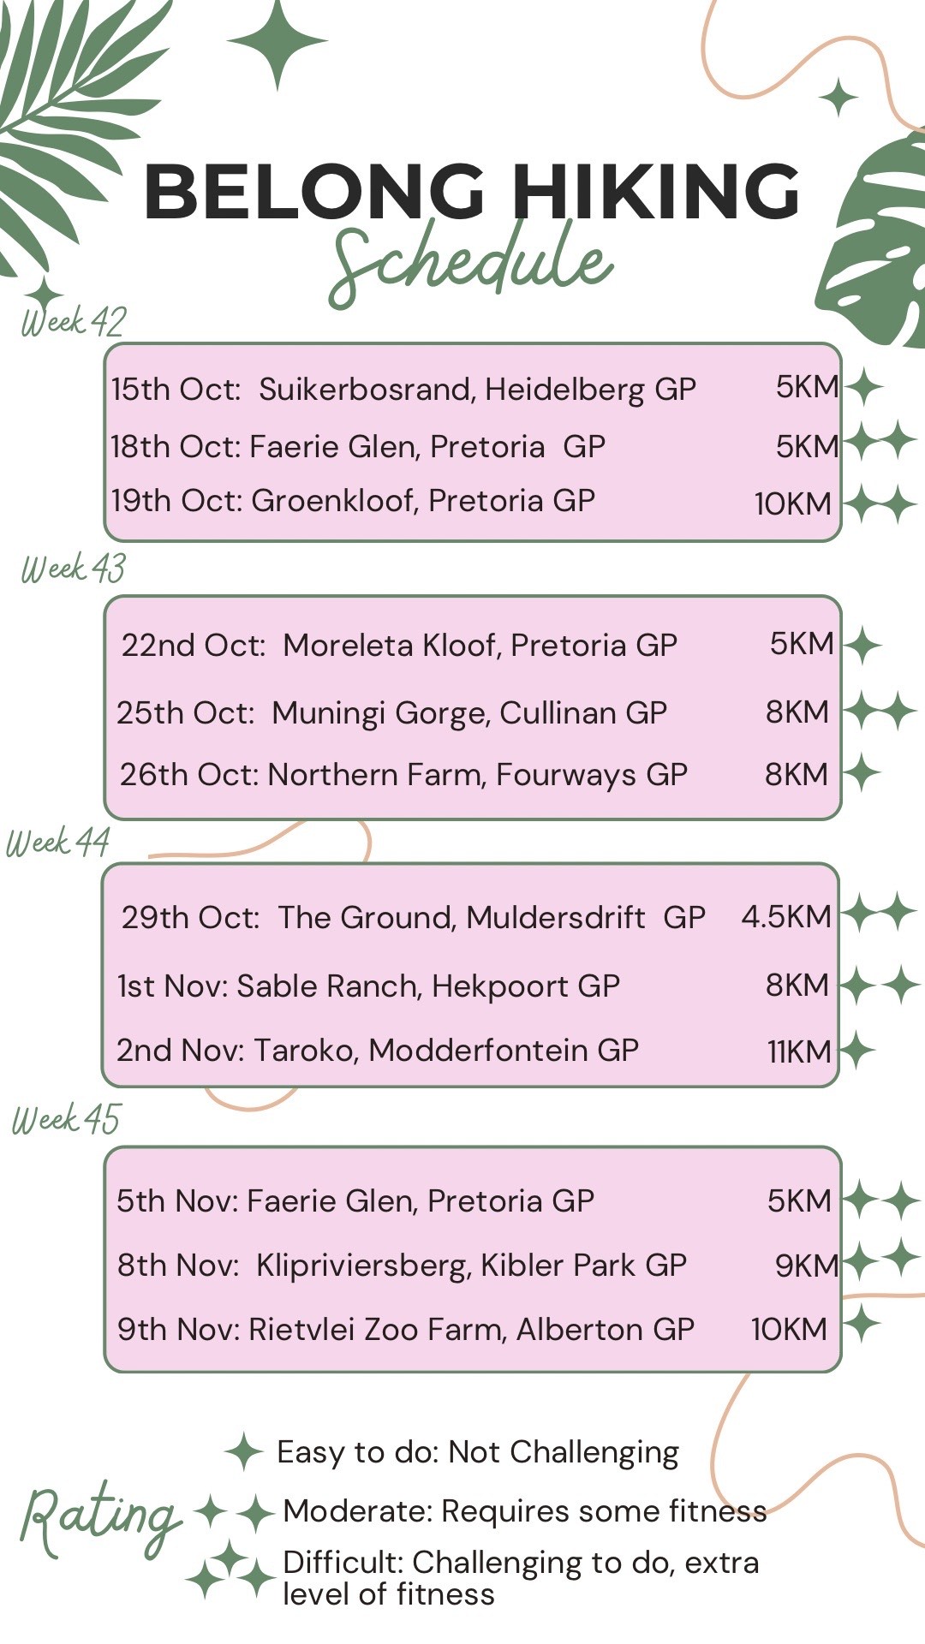Click the single star beside Moreleta Kloof 5KM
The height and width of the screenshot is (1644, 925).
coord(862,645)
